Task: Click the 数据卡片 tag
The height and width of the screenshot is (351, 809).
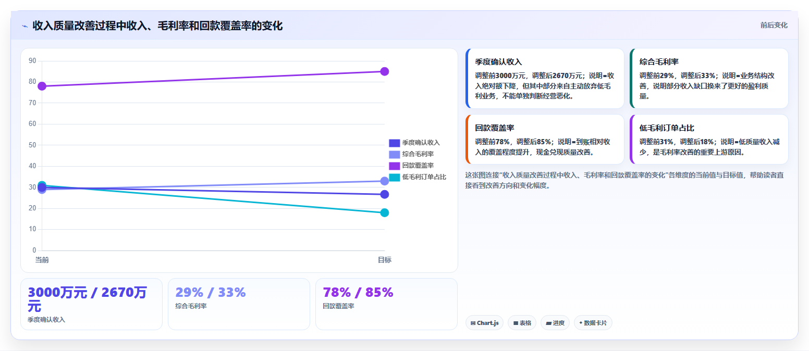Action: [x=593, y=323]
